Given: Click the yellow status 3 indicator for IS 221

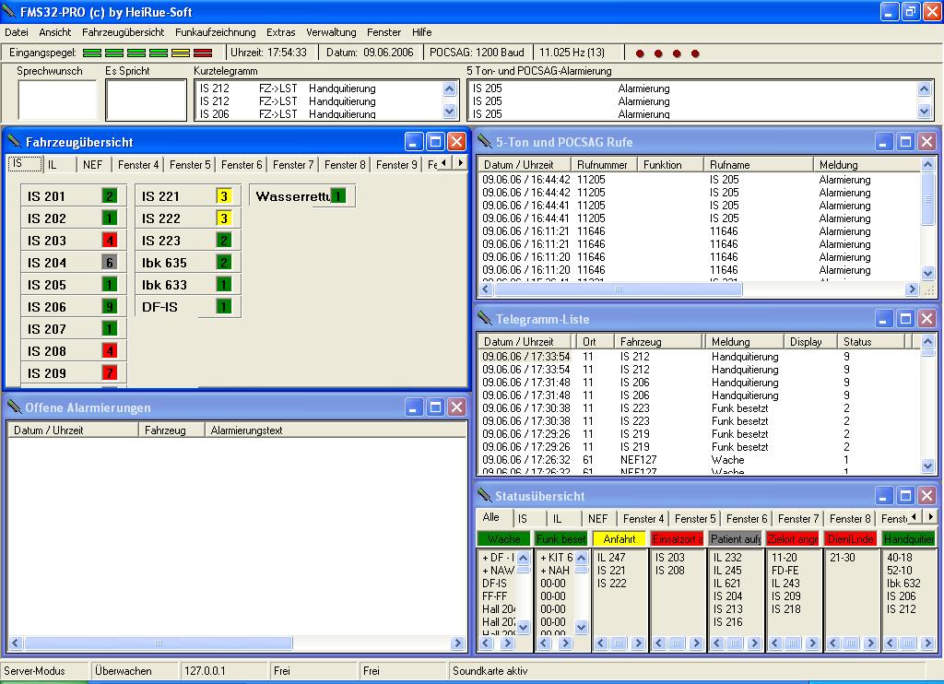Looking at the screenshot, I should 223,196.
